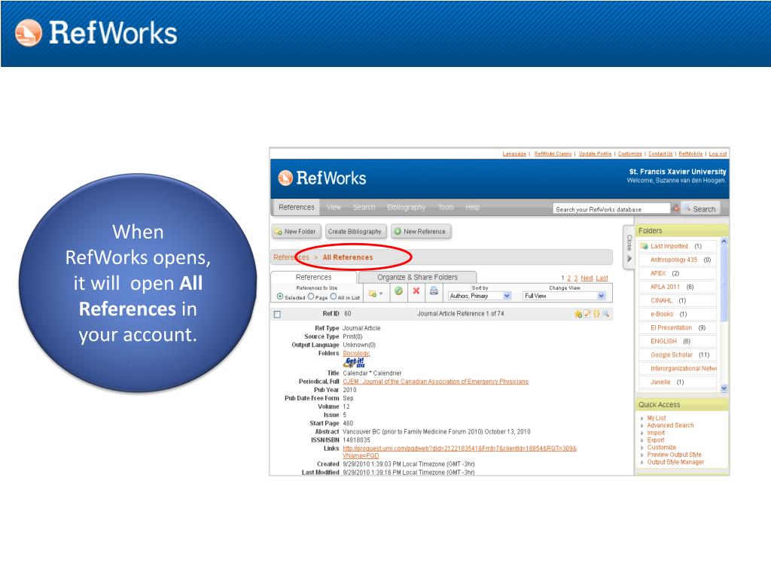The height and width of the screenshot is (578, 771).
Task: Click the Last page link
Action: [602, 278]
